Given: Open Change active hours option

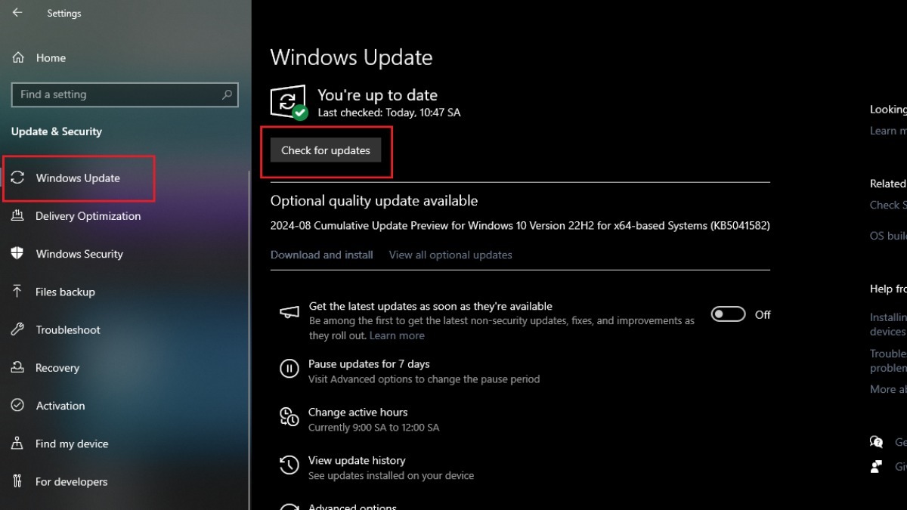Looking at the screenshot, I should point(358,413).
